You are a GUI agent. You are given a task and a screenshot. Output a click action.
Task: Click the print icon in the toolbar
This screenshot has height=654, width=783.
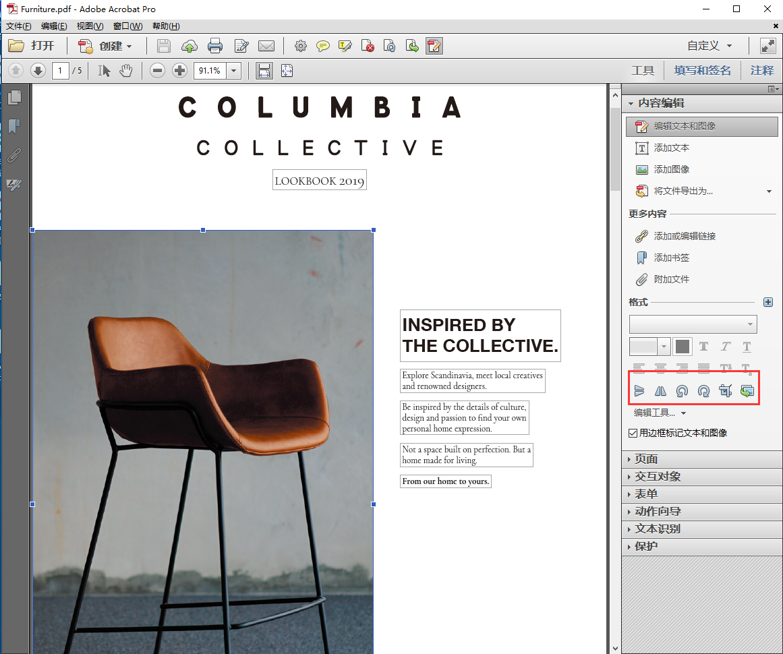215,46
